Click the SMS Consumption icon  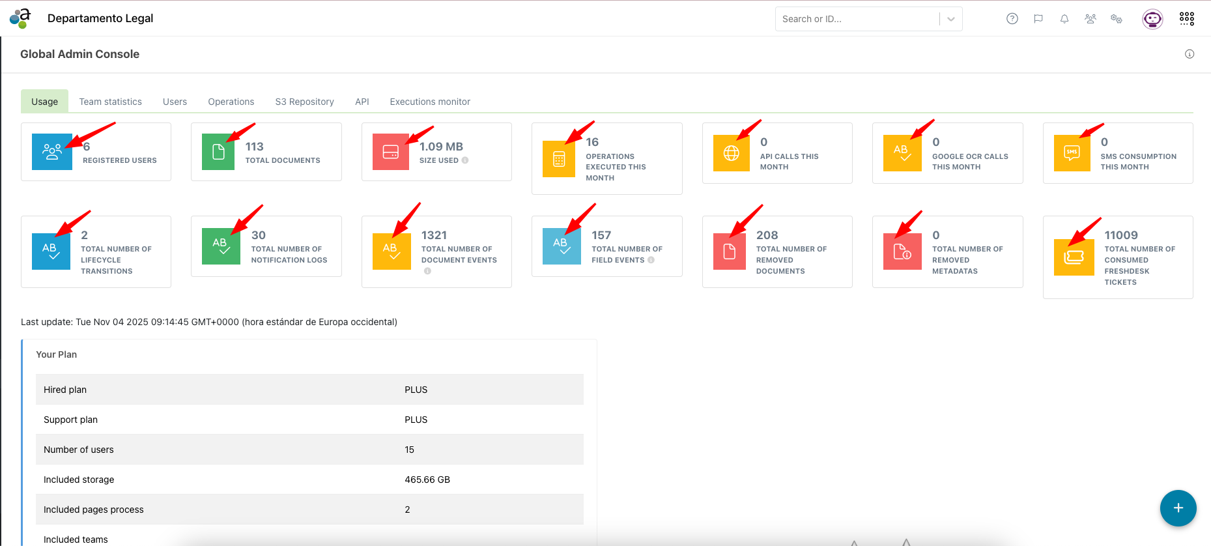click(x=1072, y=153)
